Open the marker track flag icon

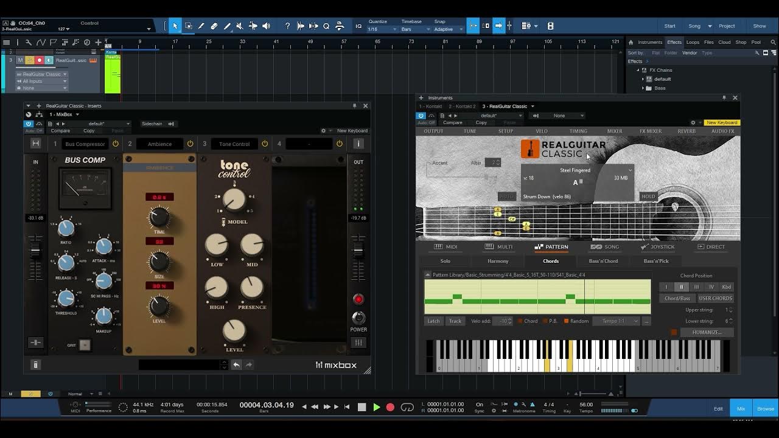52,42
